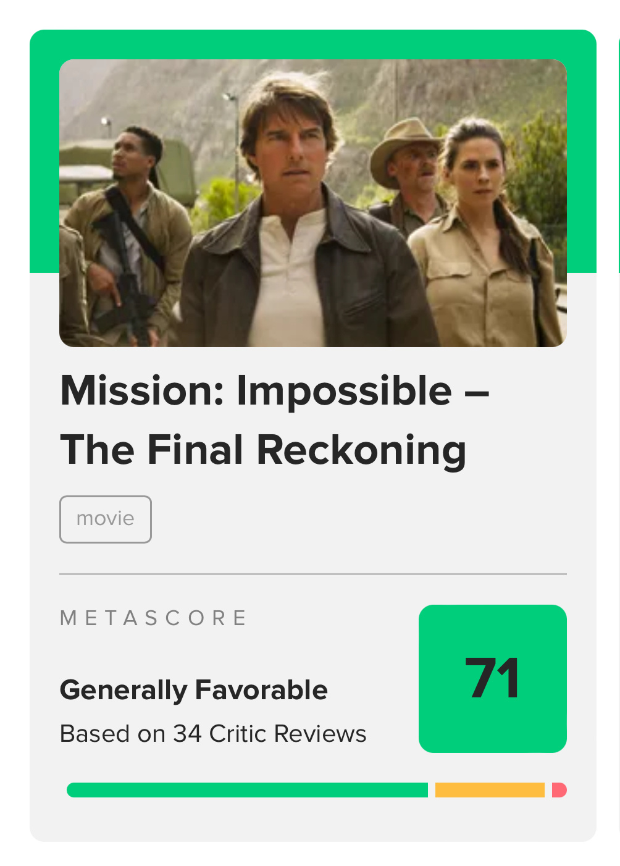This screenshot has height=866, width=620.
Task: Open "Based on 34 Critic Reviews"
Action: coord(213,734)
